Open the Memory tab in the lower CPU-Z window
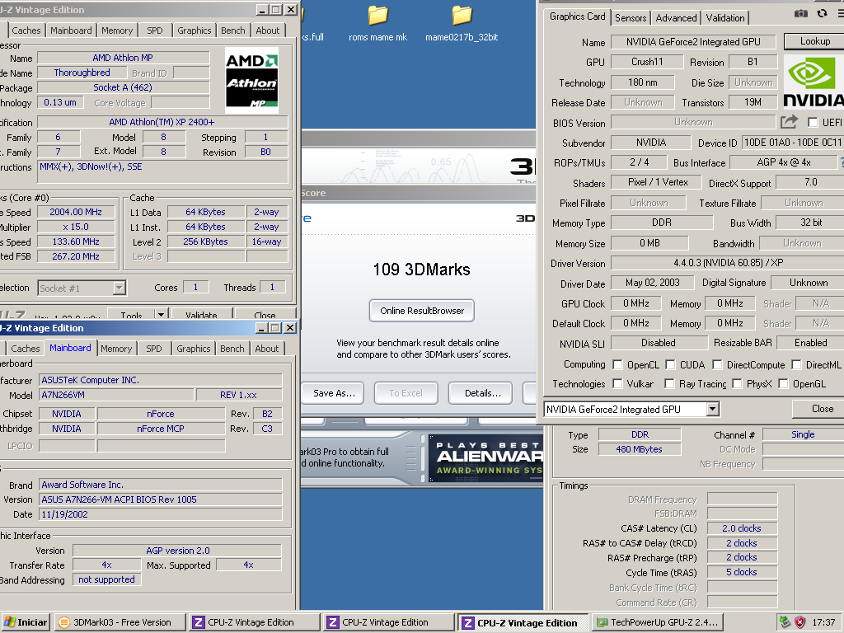844x633 pixels. tap(115, 349)
